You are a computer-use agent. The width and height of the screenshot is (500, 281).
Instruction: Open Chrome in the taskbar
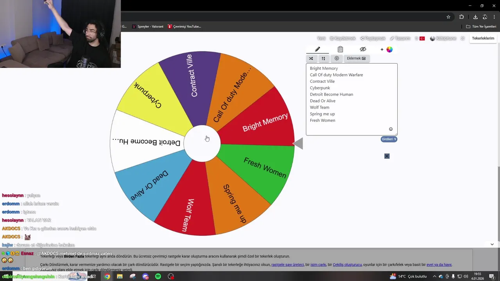(107, 276)
